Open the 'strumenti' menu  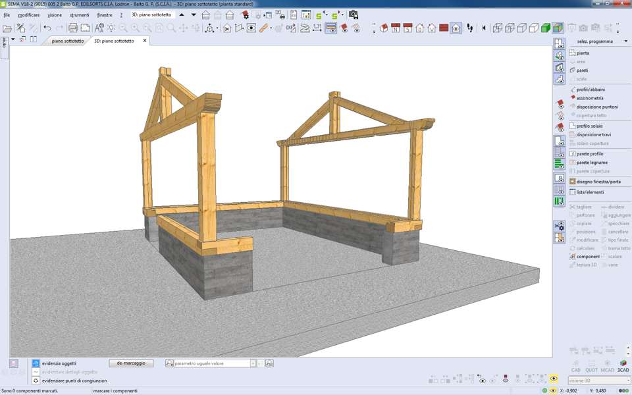pyautogui.click(x=79, y=15)
